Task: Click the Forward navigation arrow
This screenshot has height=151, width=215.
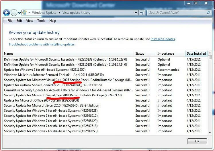Action: pos(14,13)
